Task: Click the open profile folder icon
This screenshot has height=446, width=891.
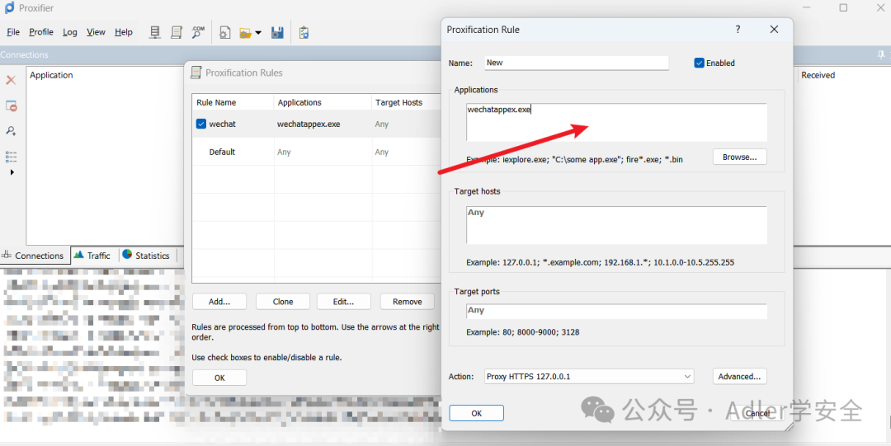Action: click(246, 33)
